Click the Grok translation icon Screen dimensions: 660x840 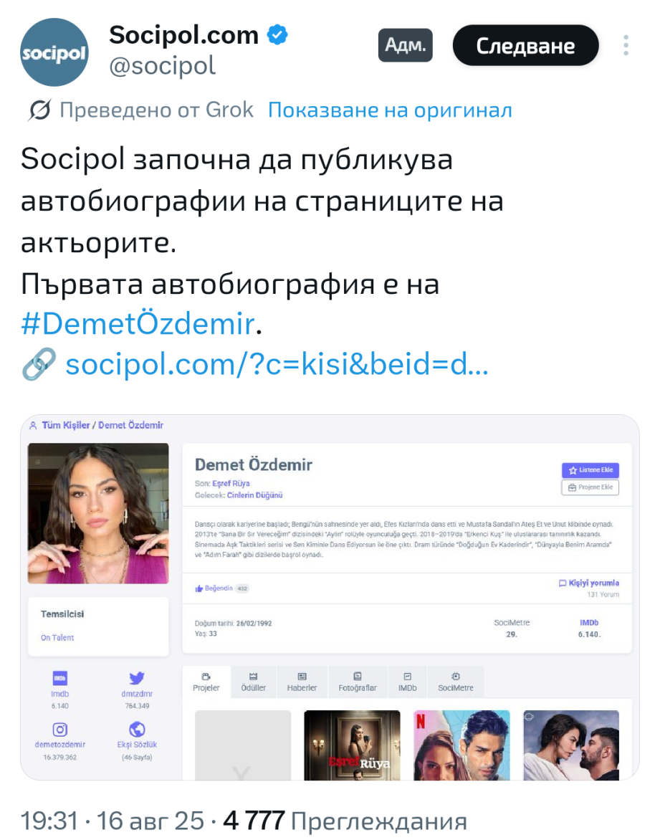coord(39,110)
